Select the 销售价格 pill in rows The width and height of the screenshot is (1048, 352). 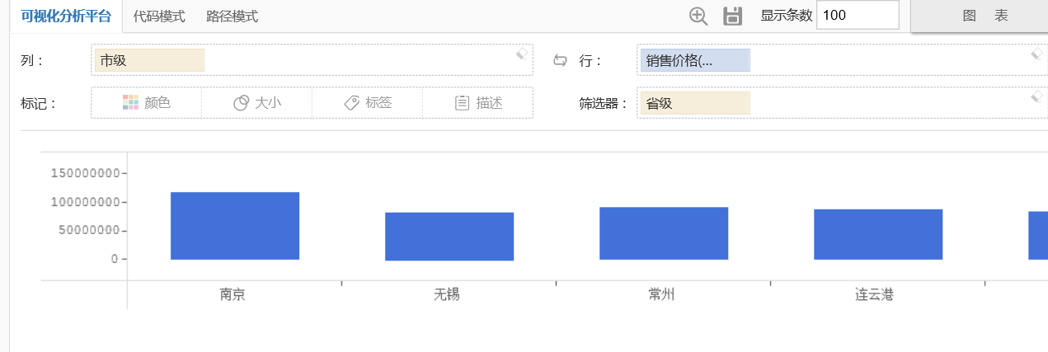[x=695, y=60]
